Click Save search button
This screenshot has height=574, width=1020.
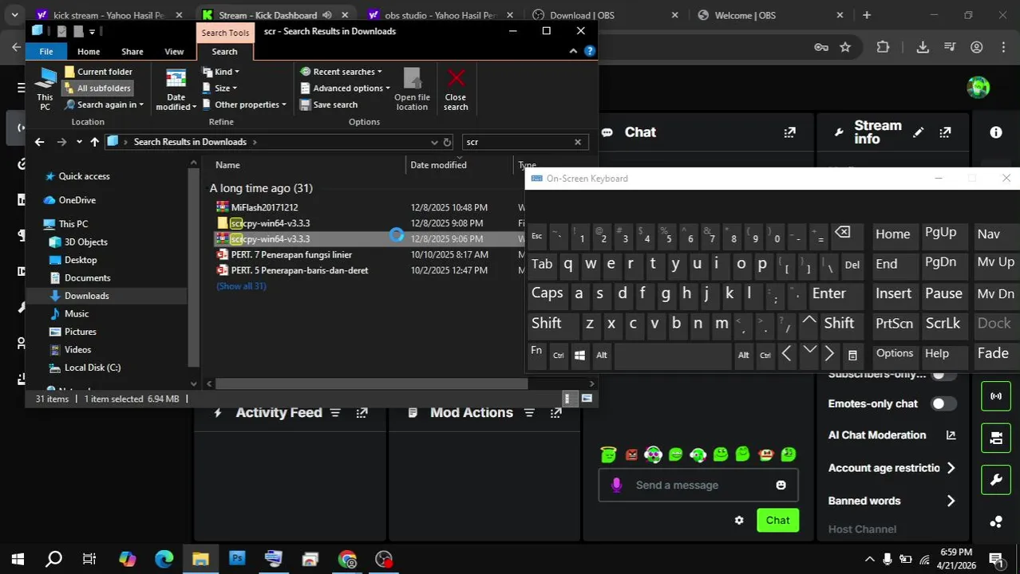pyautogui.click(x=329, y=104)
